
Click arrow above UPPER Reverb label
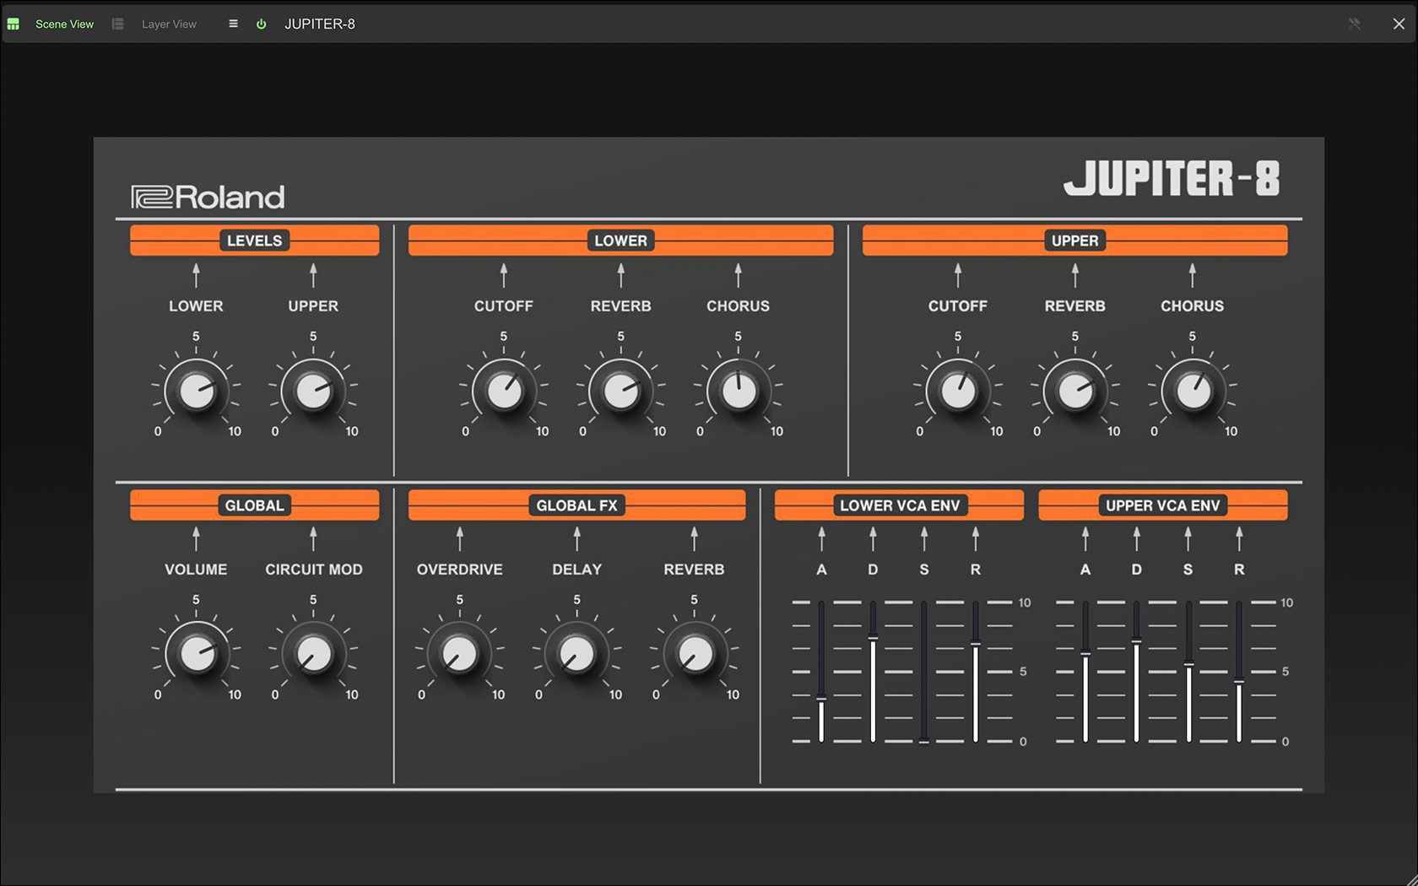click(1074, 275)
